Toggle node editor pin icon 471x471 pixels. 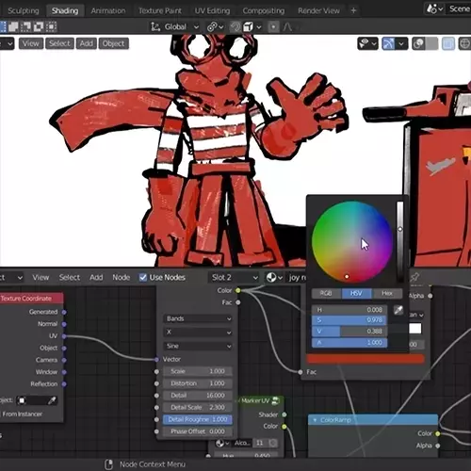[414, 277]
